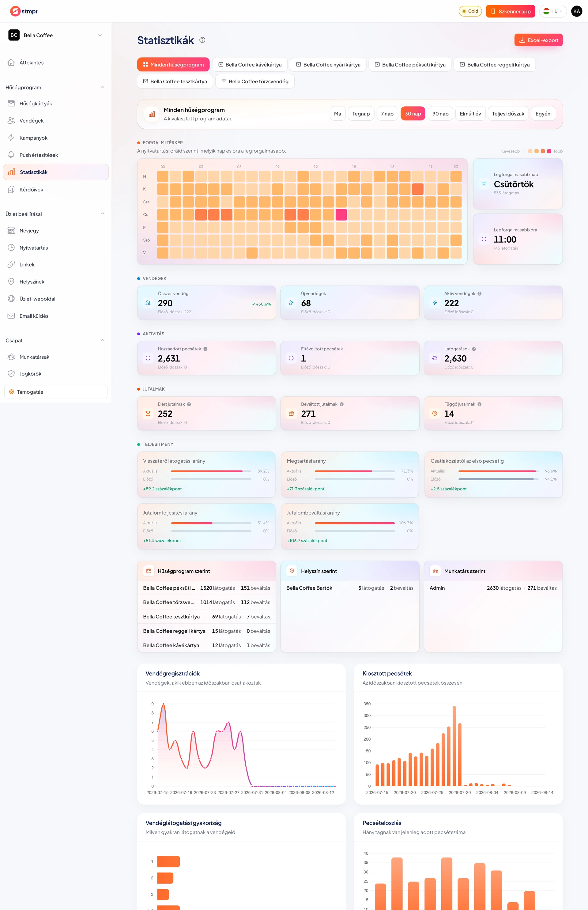Click the info icon next to Beváltott jutalmak

coord(342,404)
